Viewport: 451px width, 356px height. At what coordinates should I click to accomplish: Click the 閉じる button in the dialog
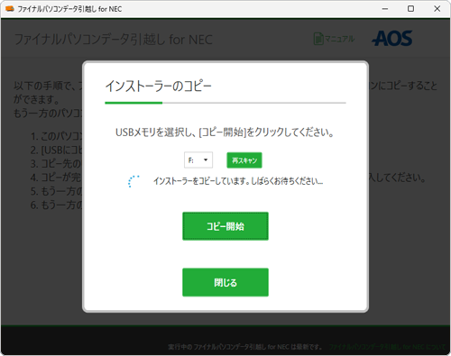[x=225, y=282]
